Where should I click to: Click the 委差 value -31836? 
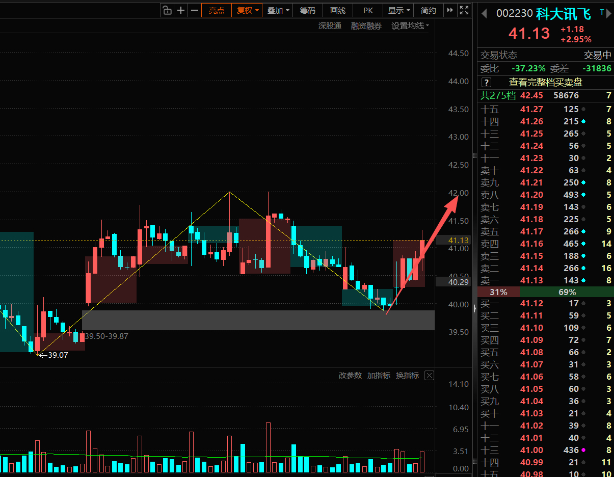(x=597, y=68)
